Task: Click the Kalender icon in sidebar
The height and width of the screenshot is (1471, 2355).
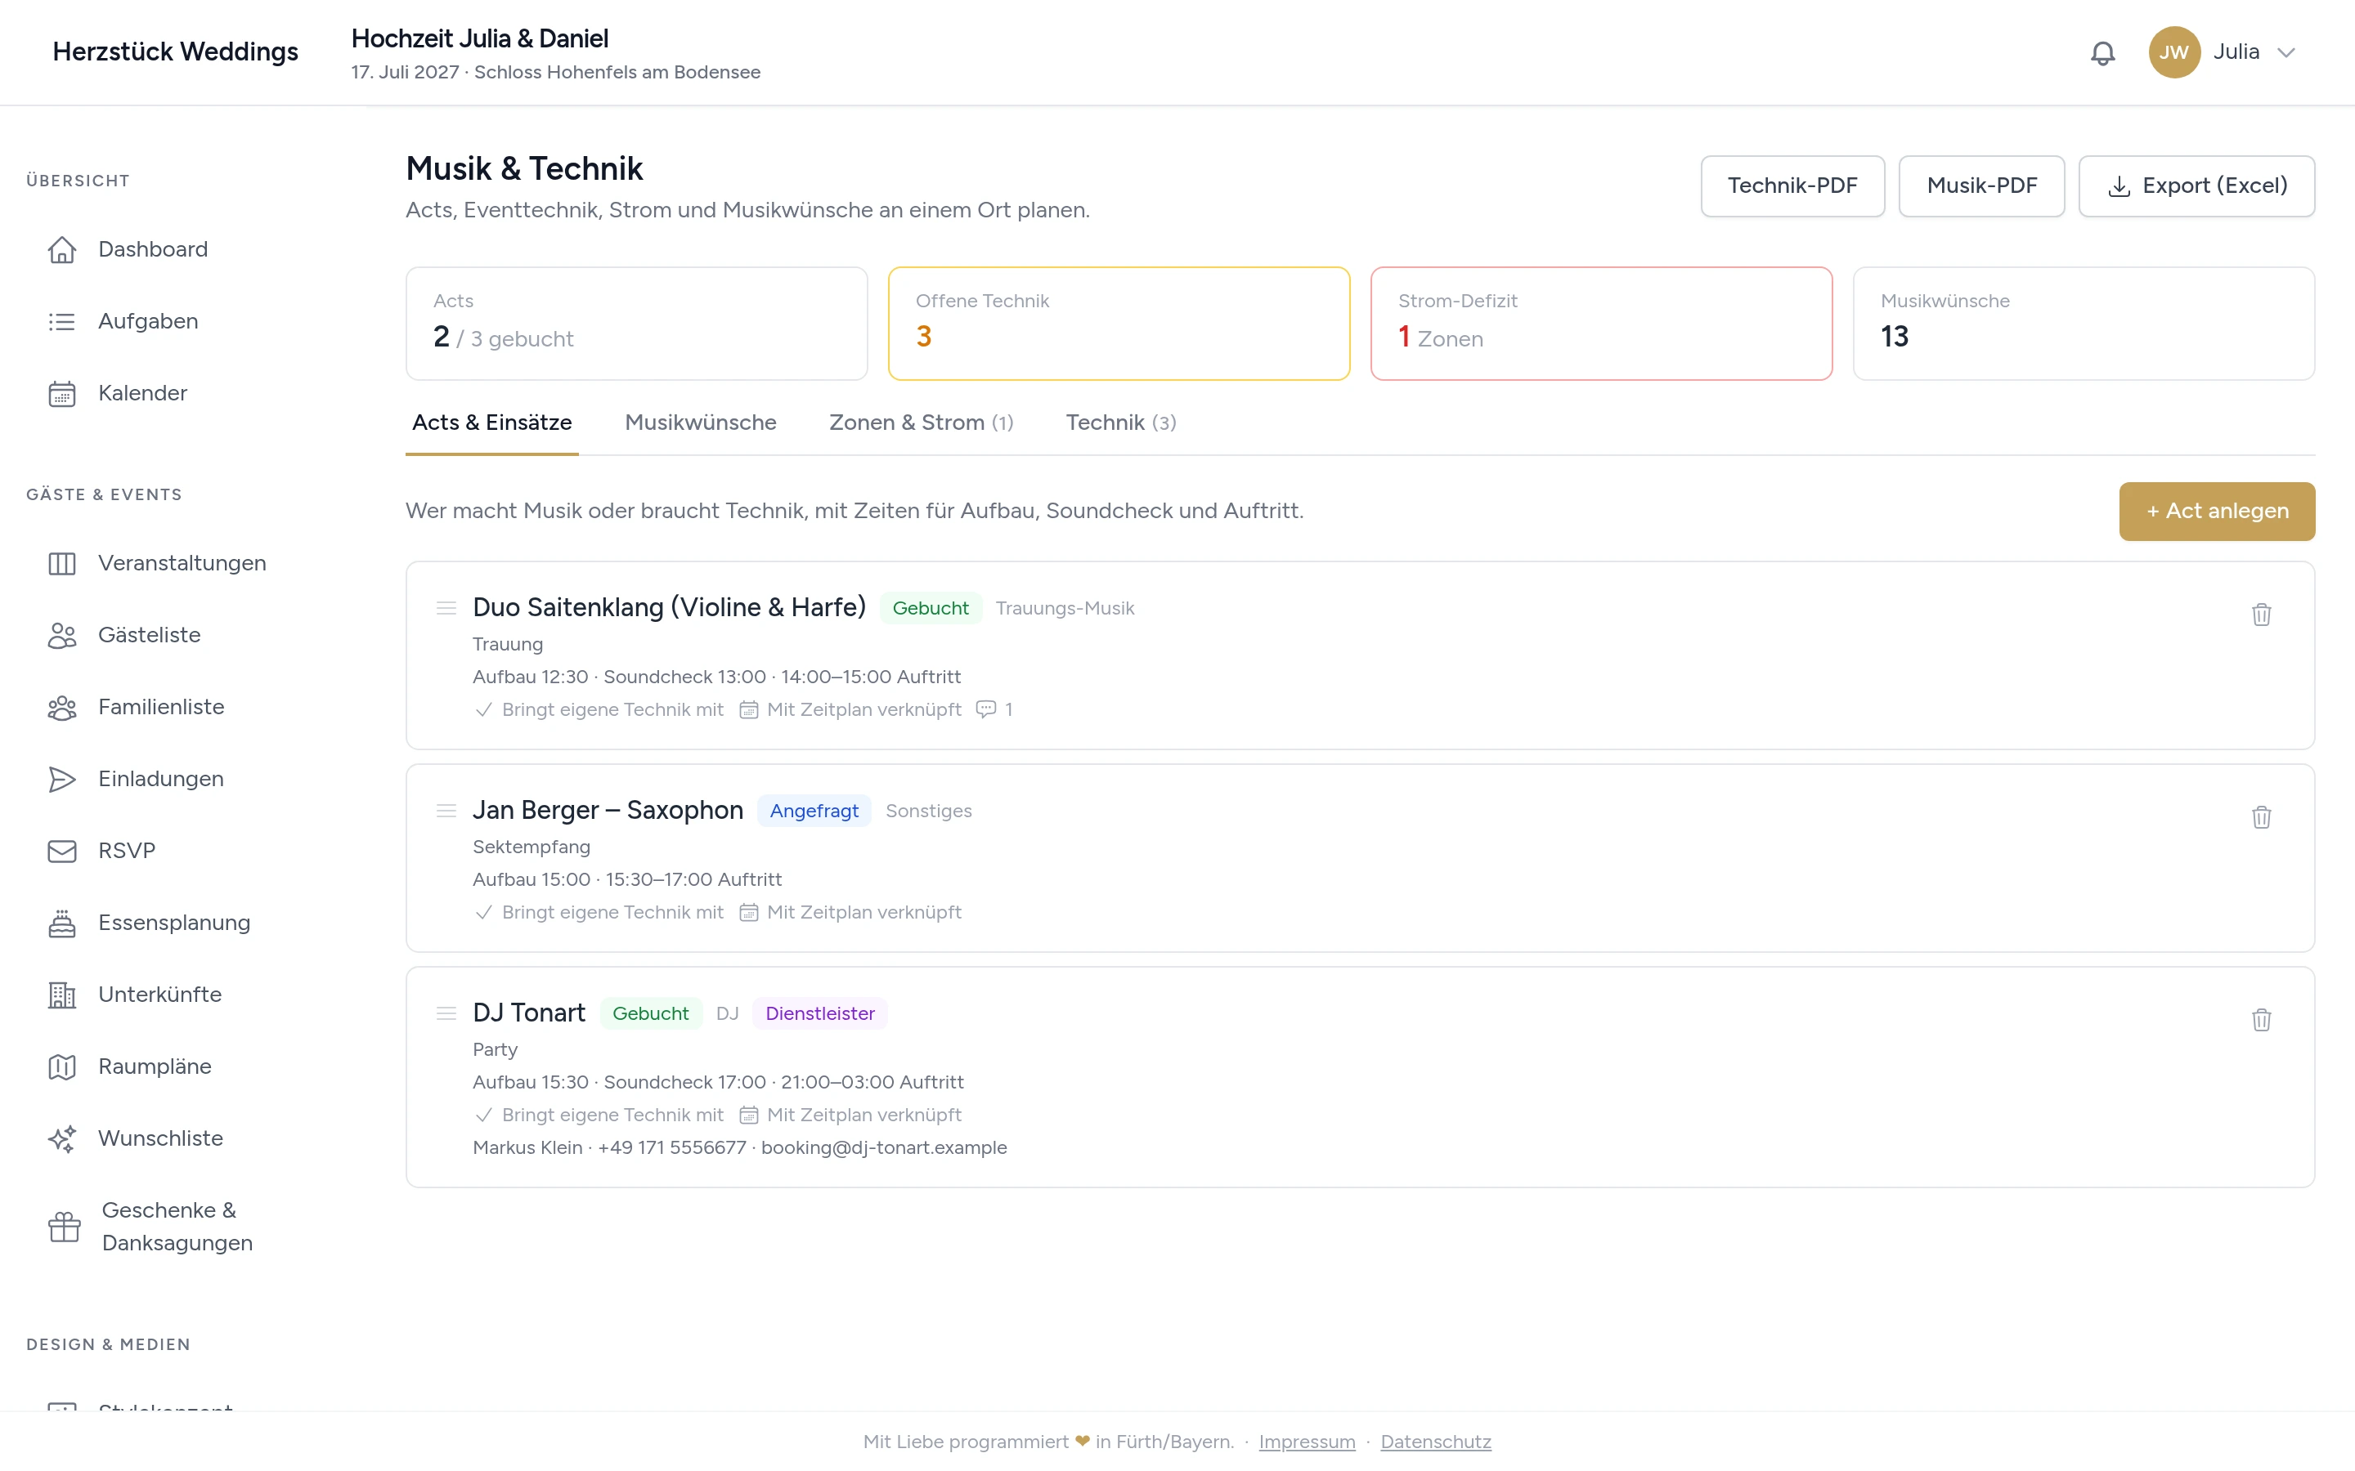Action: coord(62,393)
